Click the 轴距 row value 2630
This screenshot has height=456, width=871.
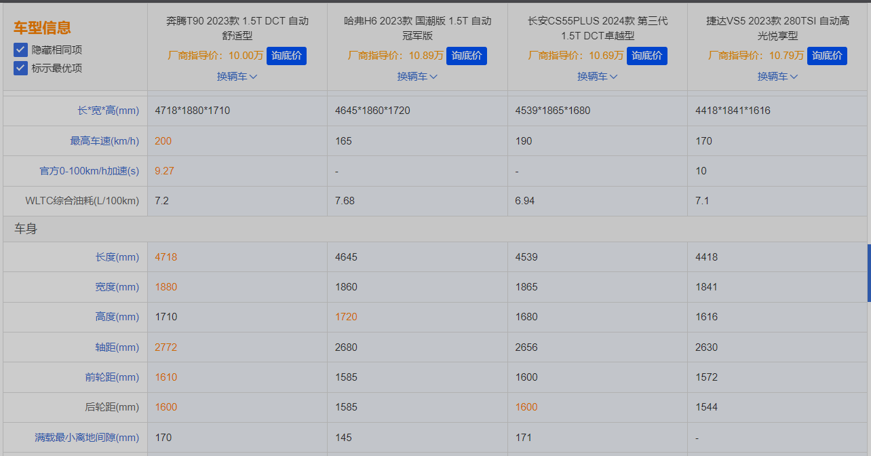pyautogui.click(x=706, y=347)
